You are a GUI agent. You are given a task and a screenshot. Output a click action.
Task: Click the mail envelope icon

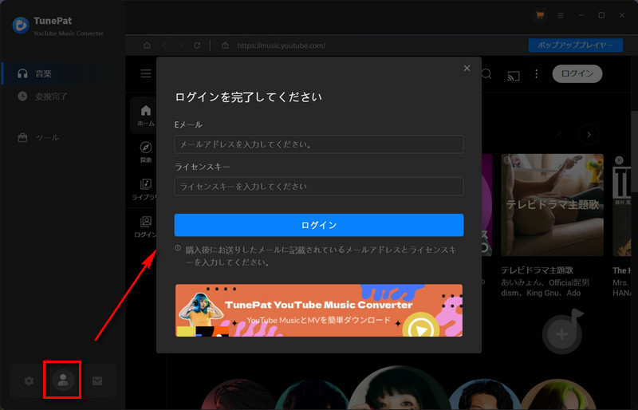[97, 381]
